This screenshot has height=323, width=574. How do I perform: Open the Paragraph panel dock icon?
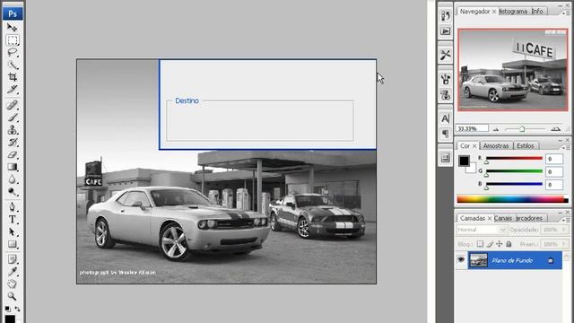[x=445, y=134]
